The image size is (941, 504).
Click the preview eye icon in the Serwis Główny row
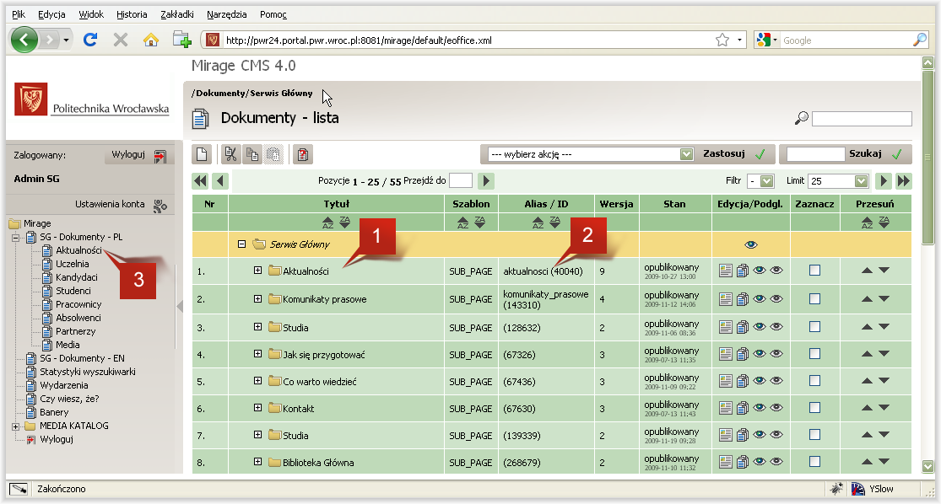click(x=751, y=244)
